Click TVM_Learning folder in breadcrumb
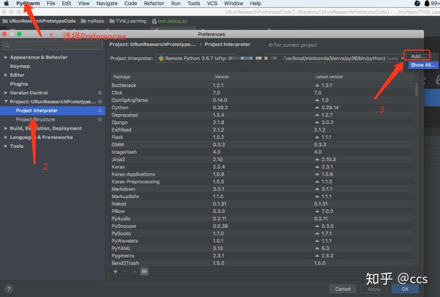 click(128, 21)
